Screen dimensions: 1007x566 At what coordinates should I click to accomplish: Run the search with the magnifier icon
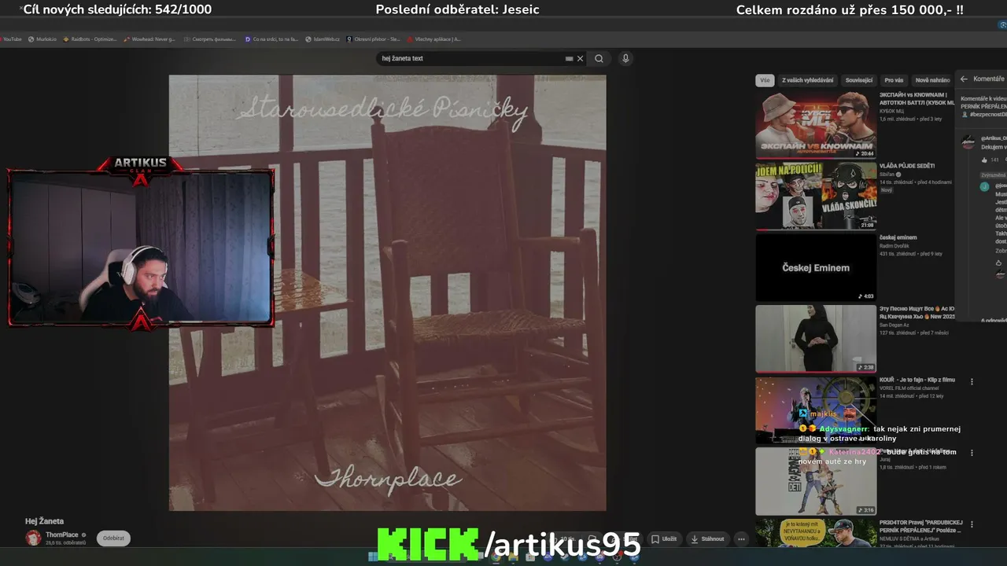click(x=599, y=58)
